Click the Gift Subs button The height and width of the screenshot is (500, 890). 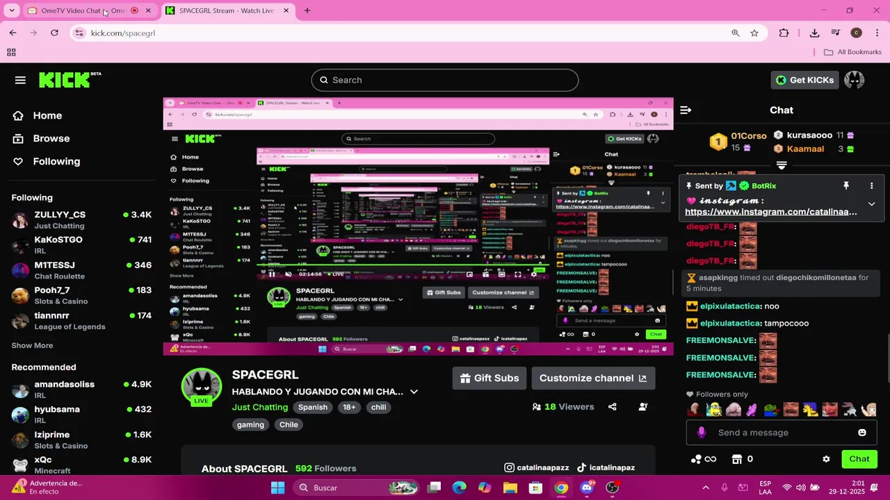tap(489, 378)
